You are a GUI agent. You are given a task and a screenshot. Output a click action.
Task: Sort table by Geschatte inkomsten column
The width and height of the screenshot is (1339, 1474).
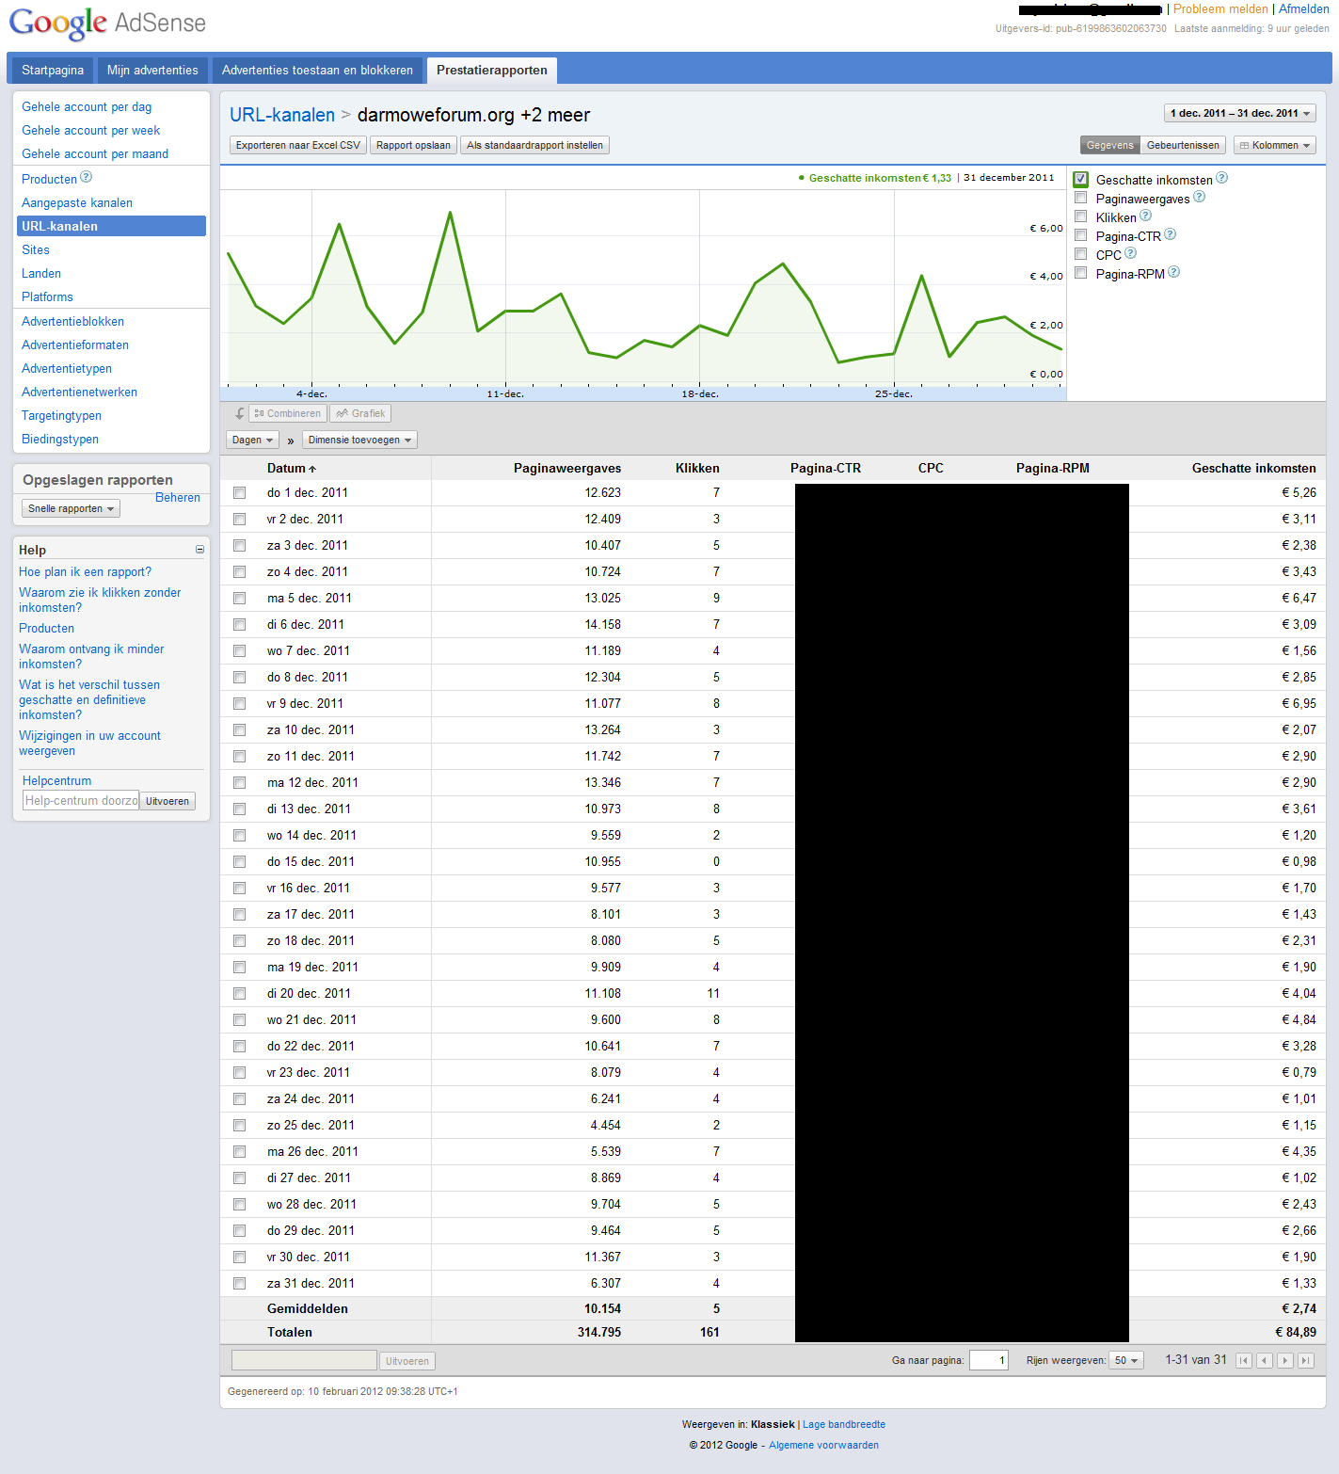(1253, 468)
